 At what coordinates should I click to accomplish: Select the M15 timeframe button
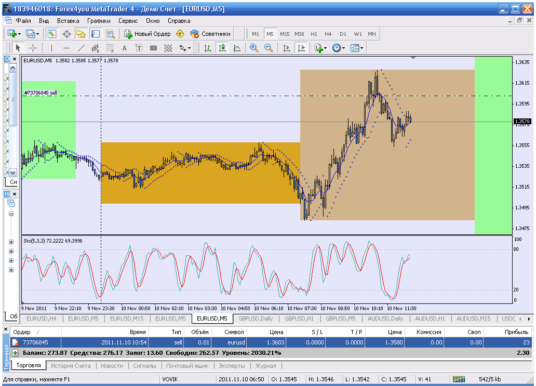tap(285, 34)
